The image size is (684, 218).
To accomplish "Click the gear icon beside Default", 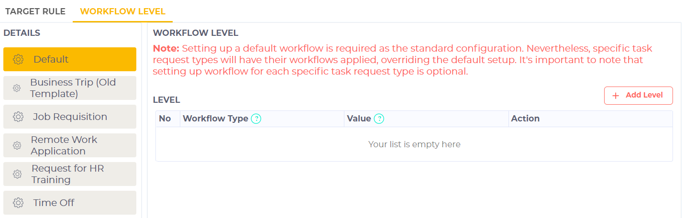I will (x=18, y=59).
